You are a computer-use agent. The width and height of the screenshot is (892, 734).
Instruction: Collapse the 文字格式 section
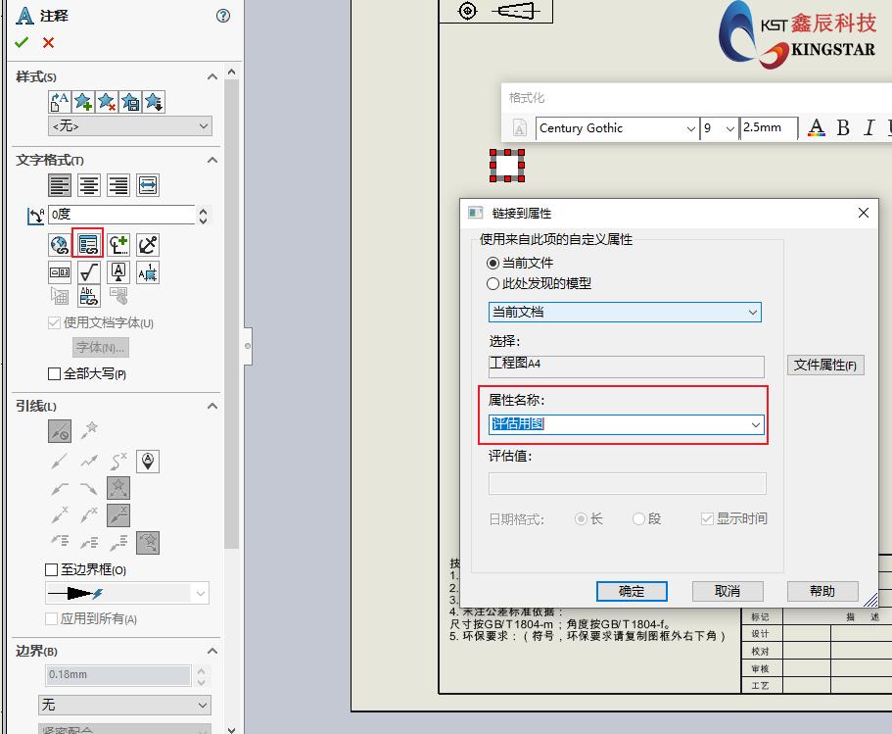212,160
